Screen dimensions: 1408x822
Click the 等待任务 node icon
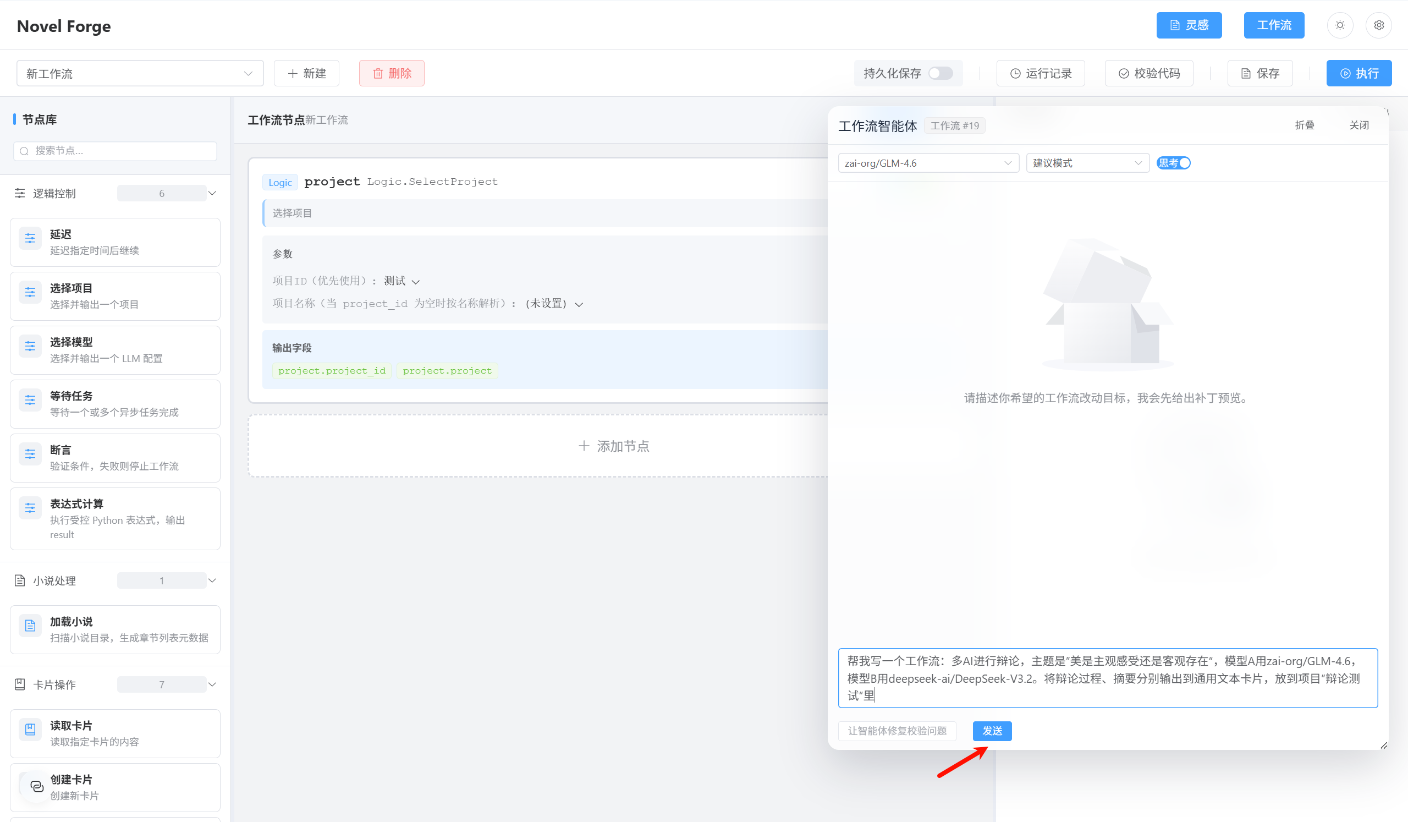(30, 400)
